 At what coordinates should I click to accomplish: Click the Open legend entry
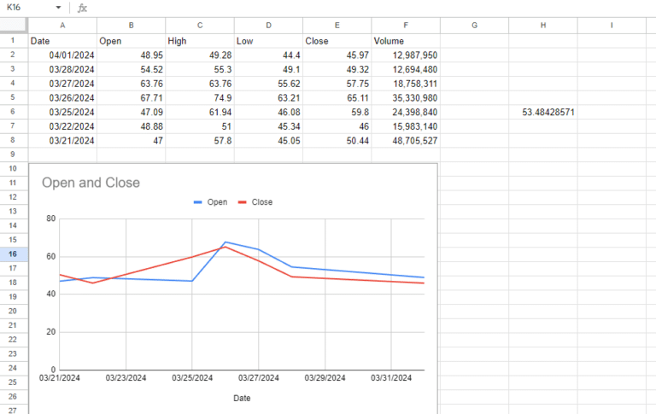coord(210,202)
